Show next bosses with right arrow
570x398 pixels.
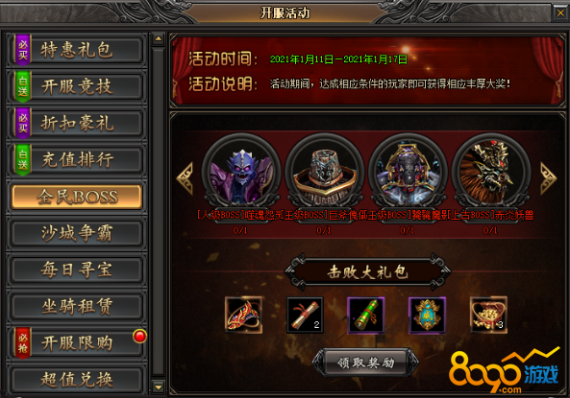coord(548,178)
